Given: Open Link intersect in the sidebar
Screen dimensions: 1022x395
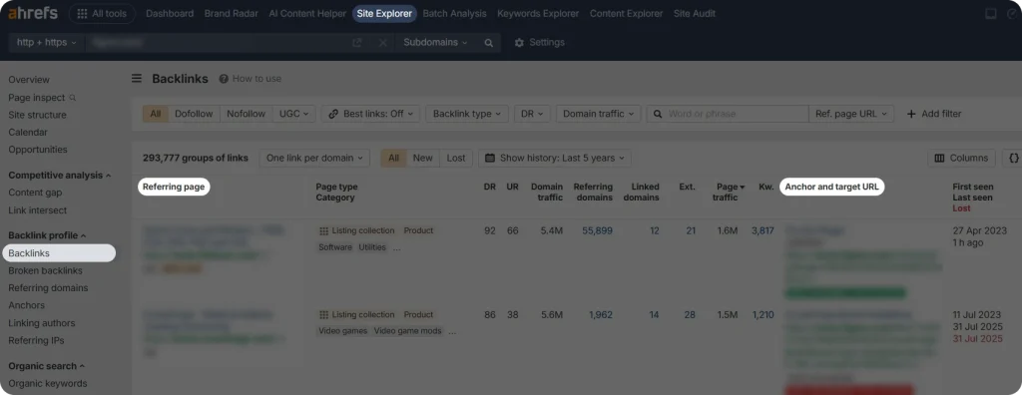Looking at the screenshot, I should (37, 209).
